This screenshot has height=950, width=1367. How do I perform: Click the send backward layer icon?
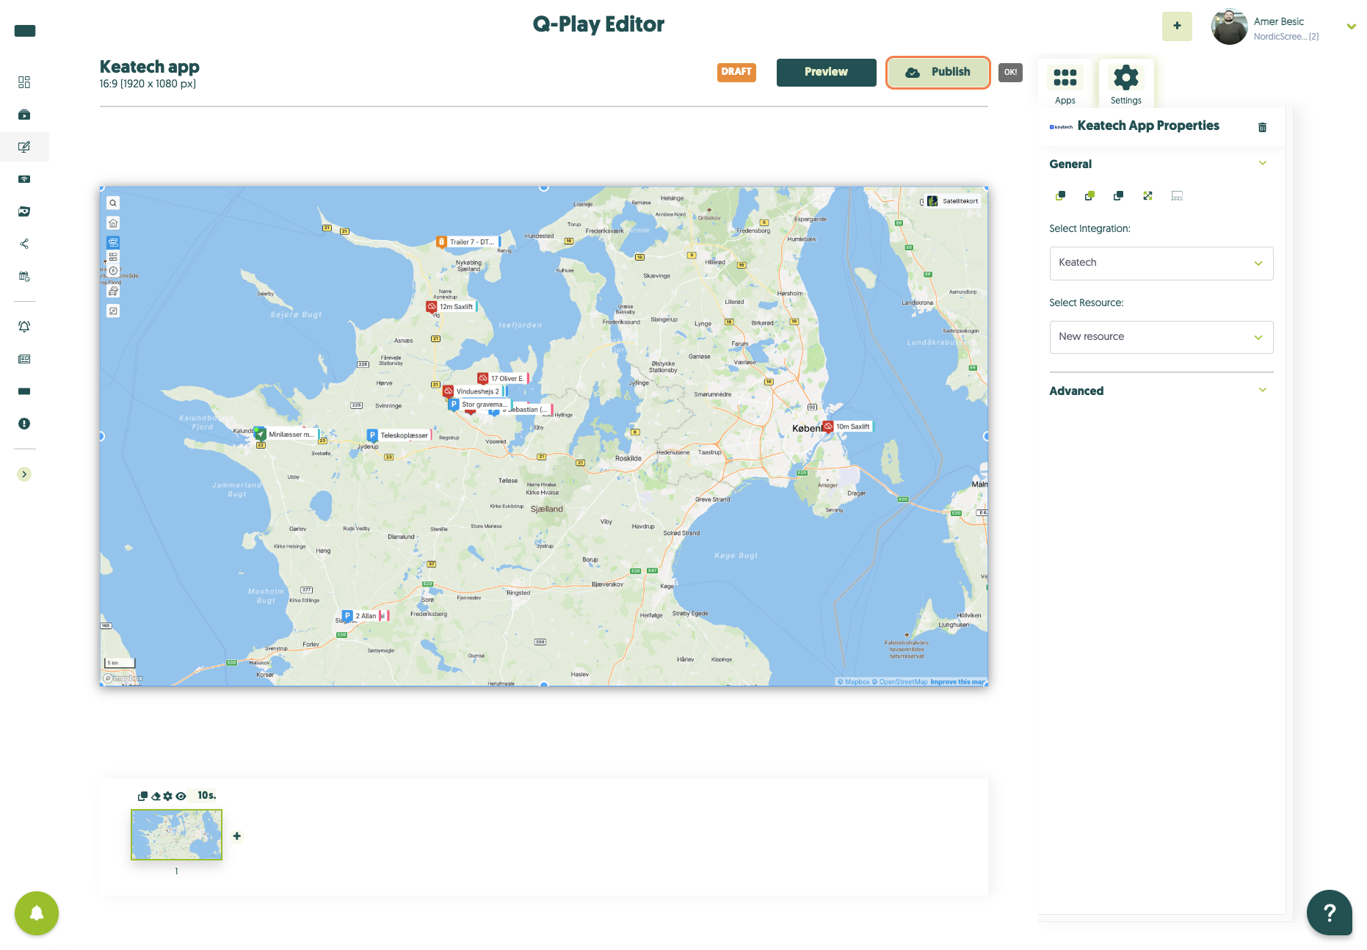[1118, 196]
